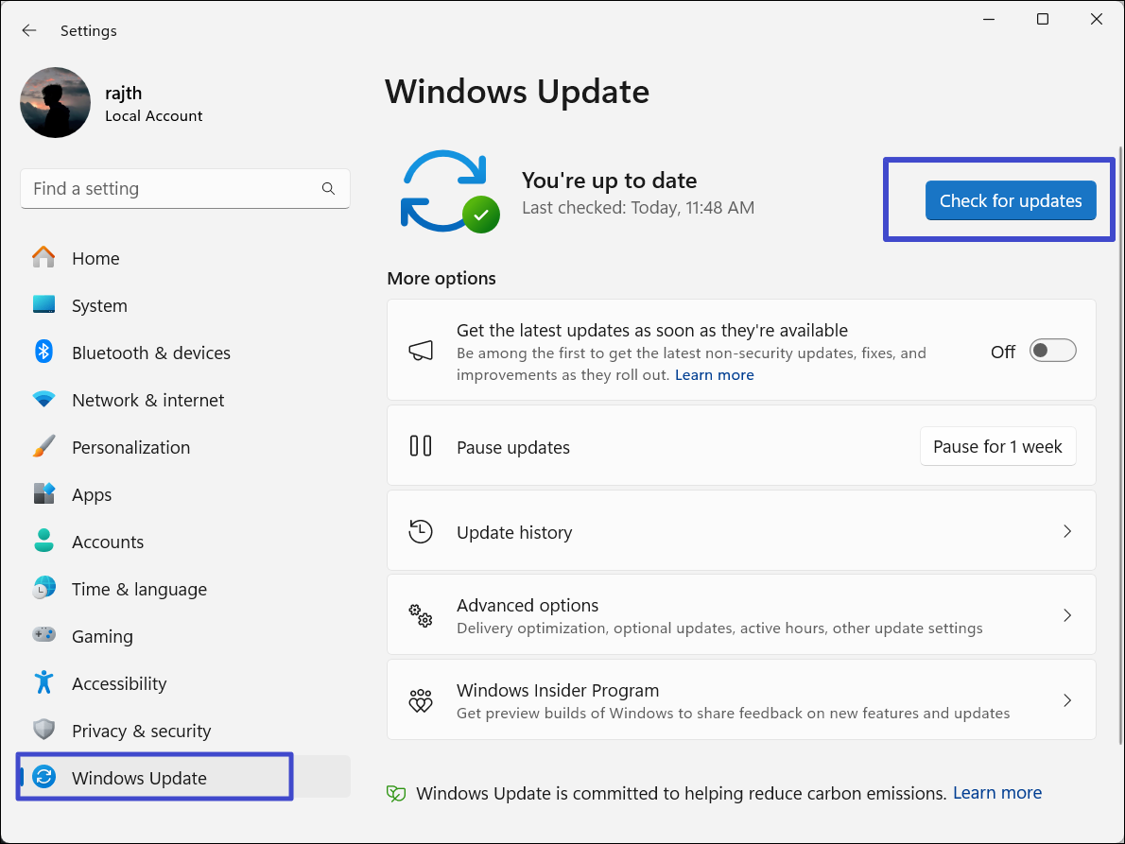
Task: Open the System settings section
Action: pyautogui.click(x=99, y=305)
